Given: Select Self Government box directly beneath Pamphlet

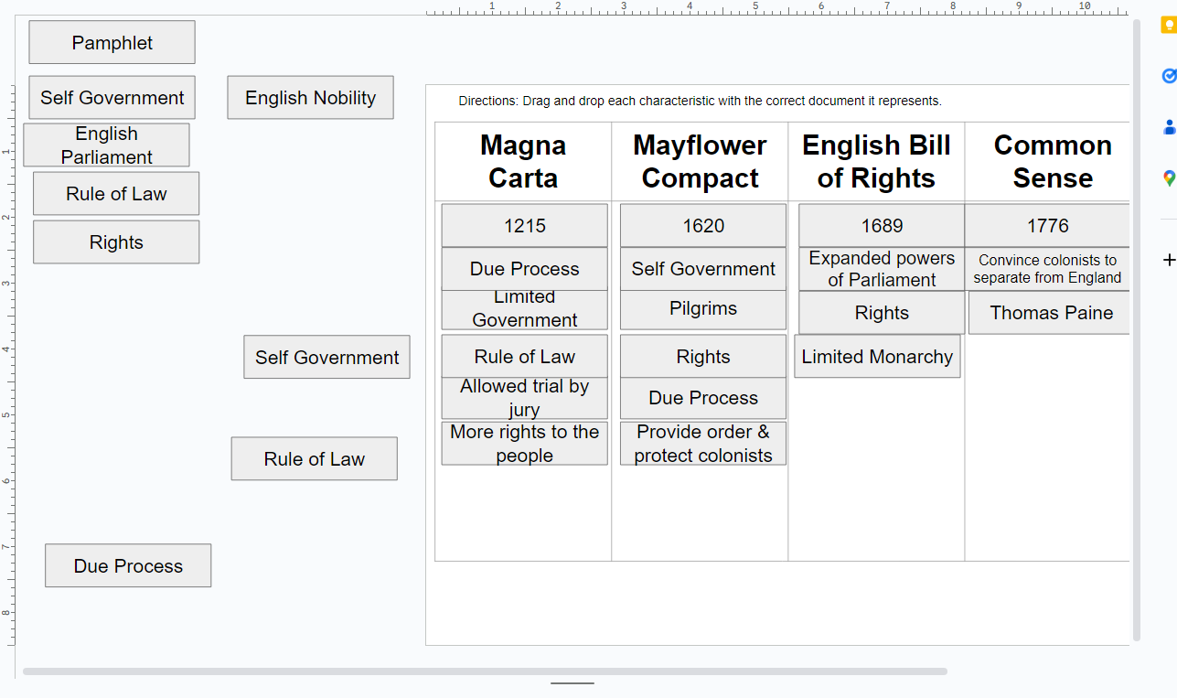Looking at the screenshot, I should (x=112, y=98).
